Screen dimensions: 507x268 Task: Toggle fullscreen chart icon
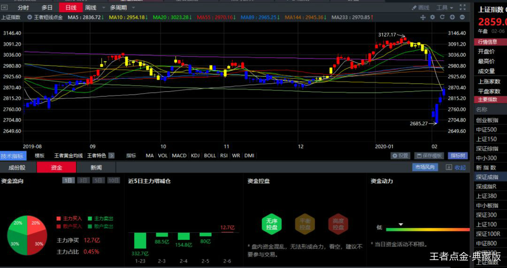pyautogui.click(x=463, y=7)
